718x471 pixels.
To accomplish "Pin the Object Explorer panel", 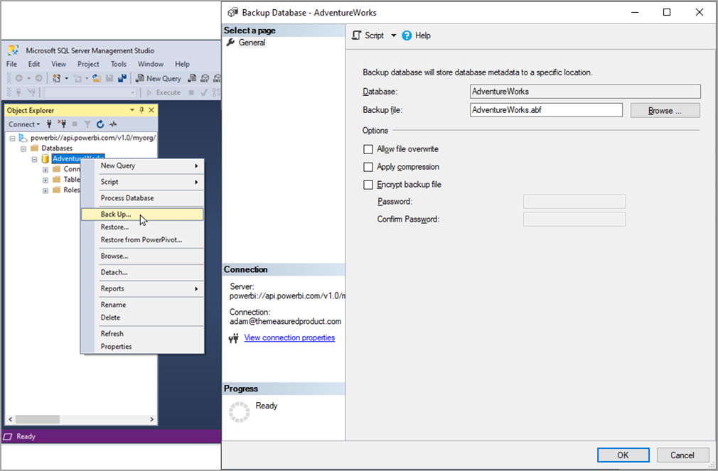I will pyautogui.click(x=141, y=109).
